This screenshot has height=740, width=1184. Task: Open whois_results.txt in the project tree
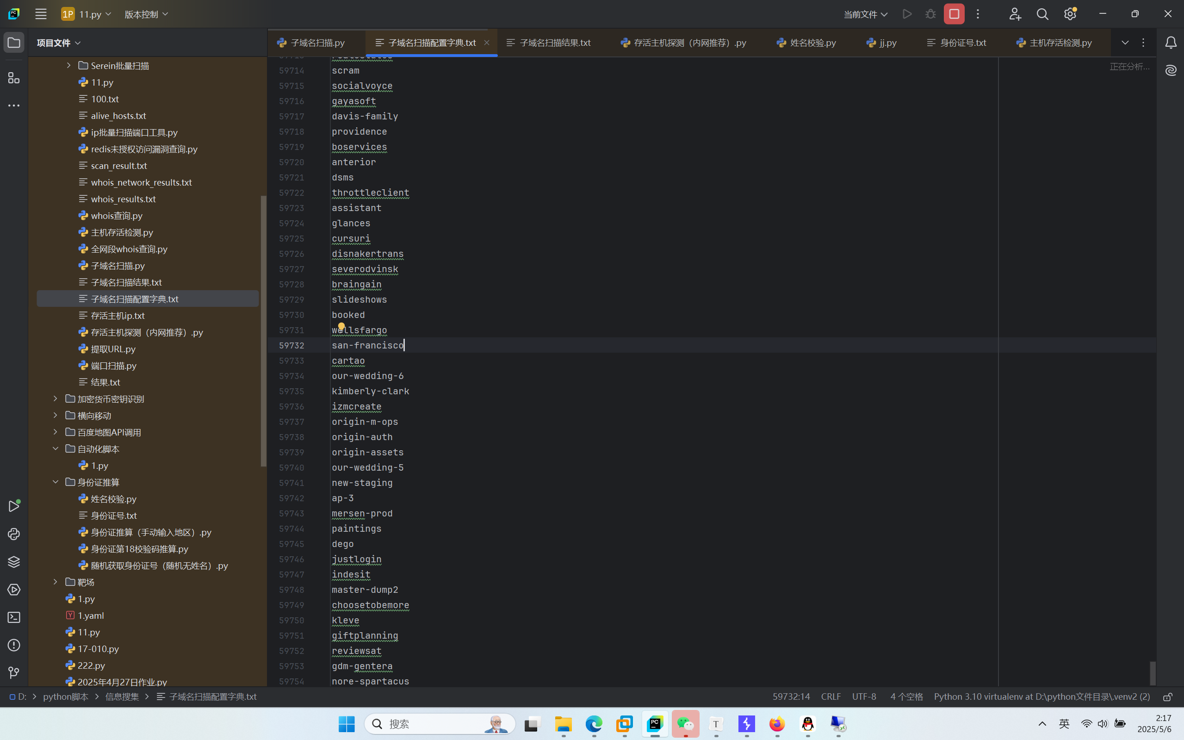coord(123,199)
